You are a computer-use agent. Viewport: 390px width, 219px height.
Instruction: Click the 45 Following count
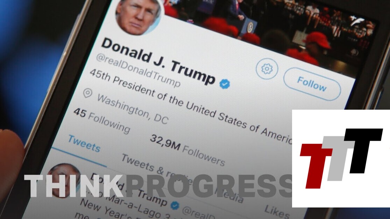click(102, 121)
